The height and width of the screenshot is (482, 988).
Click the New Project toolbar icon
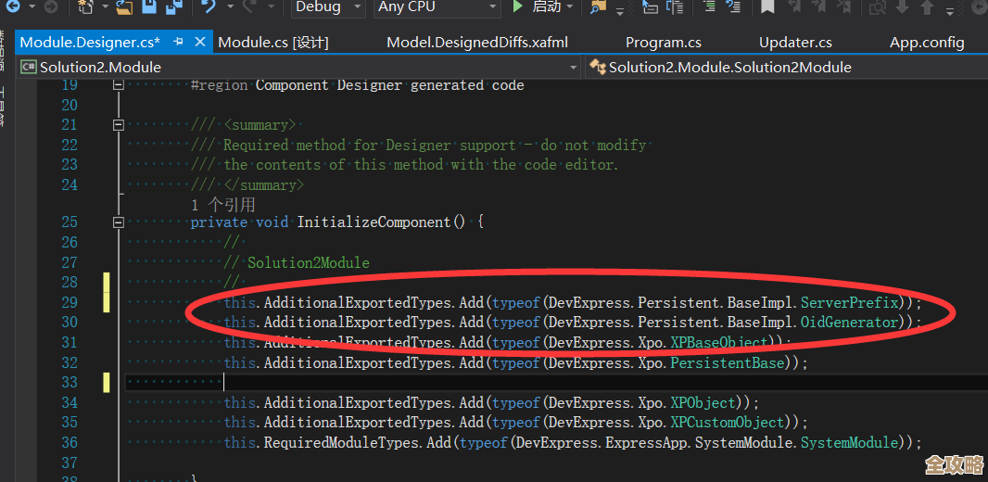click(x=87, y=7)
